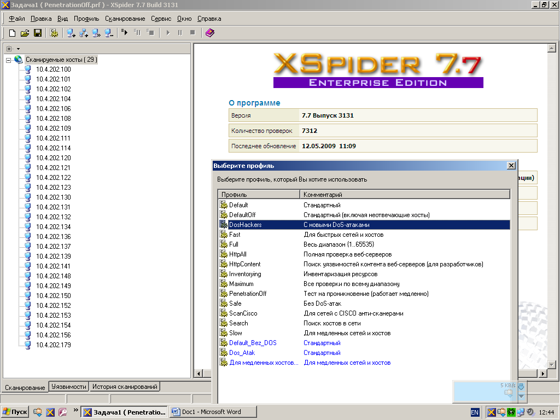The width and height of the screenshot is (560, 420).
Task: Select the PenetrationOff profile in list
Action: [248, 294]
